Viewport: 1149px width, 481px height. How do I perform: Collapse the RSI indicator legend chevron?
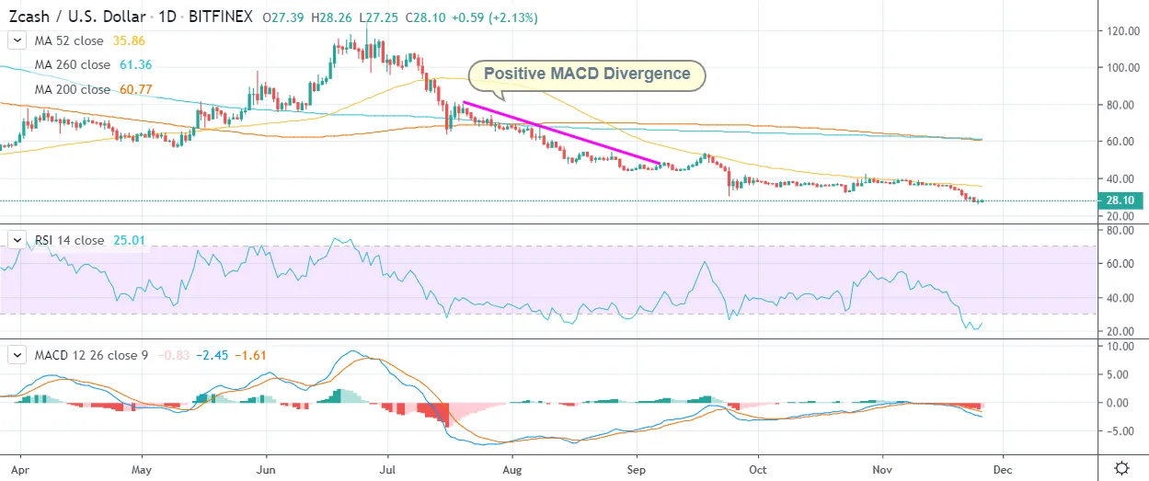(17, 240)
